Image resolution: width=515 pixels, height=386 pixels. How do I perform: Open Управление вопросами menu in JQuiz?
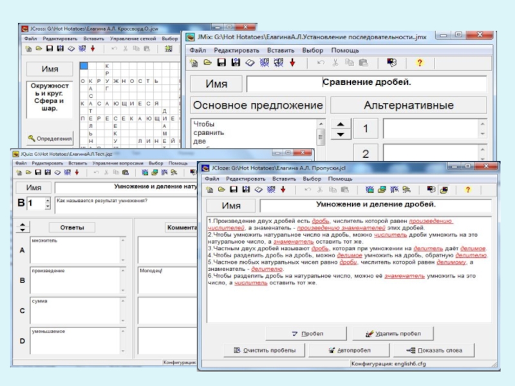coord(118,163)
